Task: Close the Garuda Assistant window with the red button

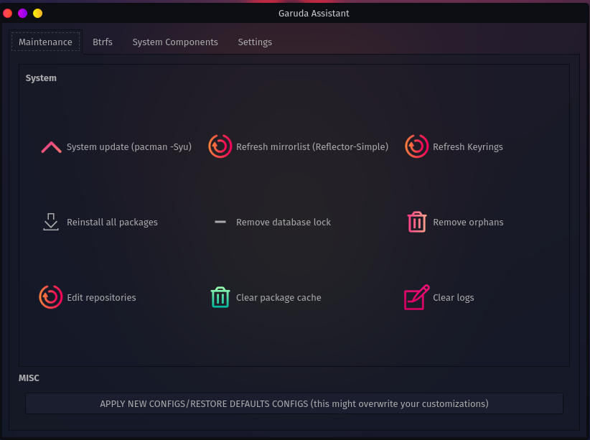Action: (x=7, y=14)
